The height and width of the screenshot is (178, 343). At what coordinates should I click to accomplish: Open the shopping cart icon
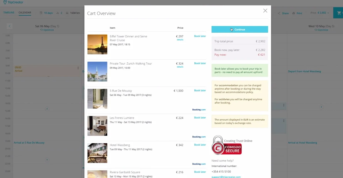[x=339, y=13]
